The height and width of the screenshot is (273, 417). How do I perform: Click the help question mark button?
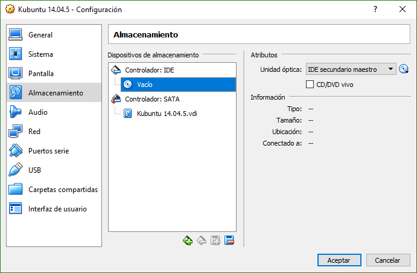[x=375, y=9]
